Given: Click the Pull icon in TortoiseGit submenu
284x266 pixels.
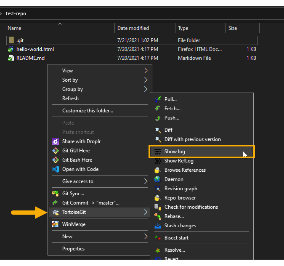Looking at the screenshot, I should coord(158,99).
